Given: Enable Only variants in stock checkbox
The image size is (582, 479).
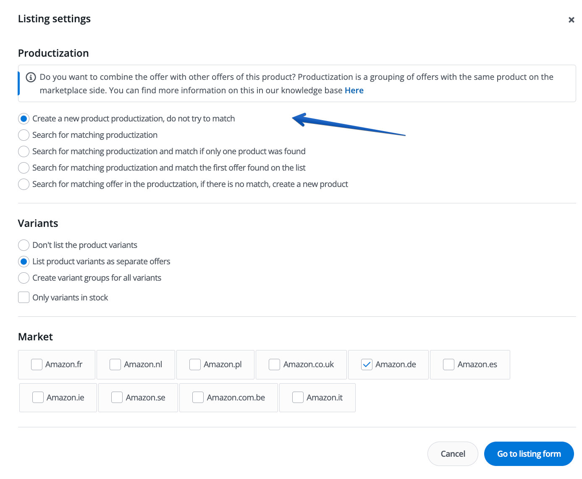Looking at the screenshot, I should (x=24, y=297).
